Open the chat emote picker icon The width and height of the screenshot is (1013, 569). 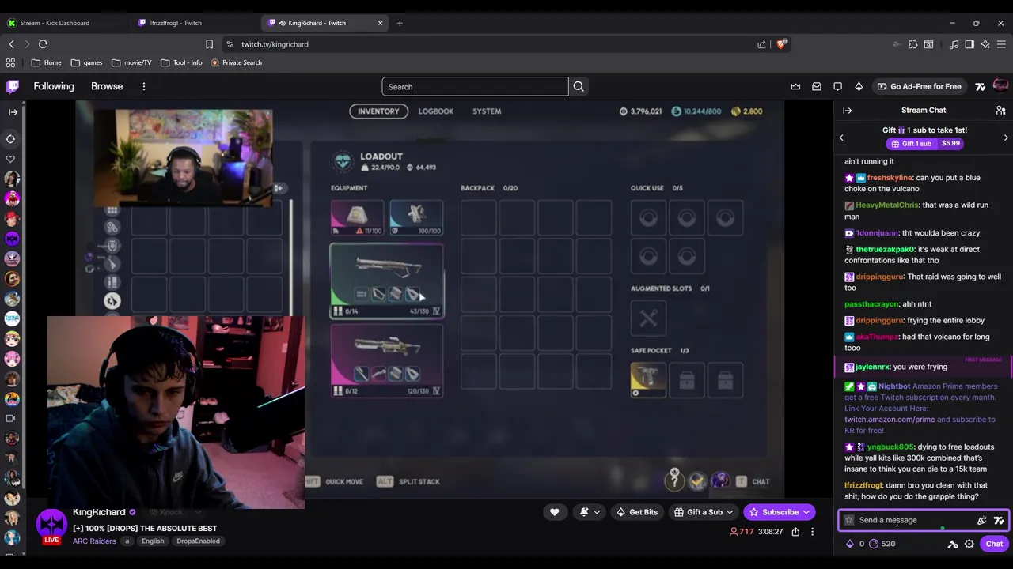click(x=981, y=520)
